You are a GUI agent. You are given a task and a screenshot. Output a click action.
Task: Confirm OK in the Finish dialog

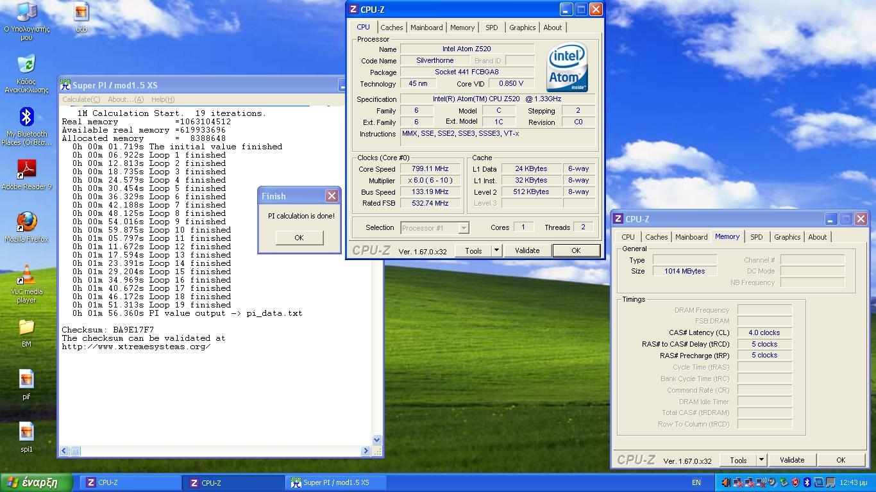click(x=299, y=238)
